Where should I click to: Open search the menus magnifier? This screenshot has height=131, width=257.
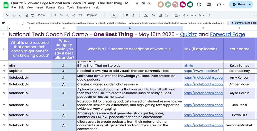click(x=8, y=15)
